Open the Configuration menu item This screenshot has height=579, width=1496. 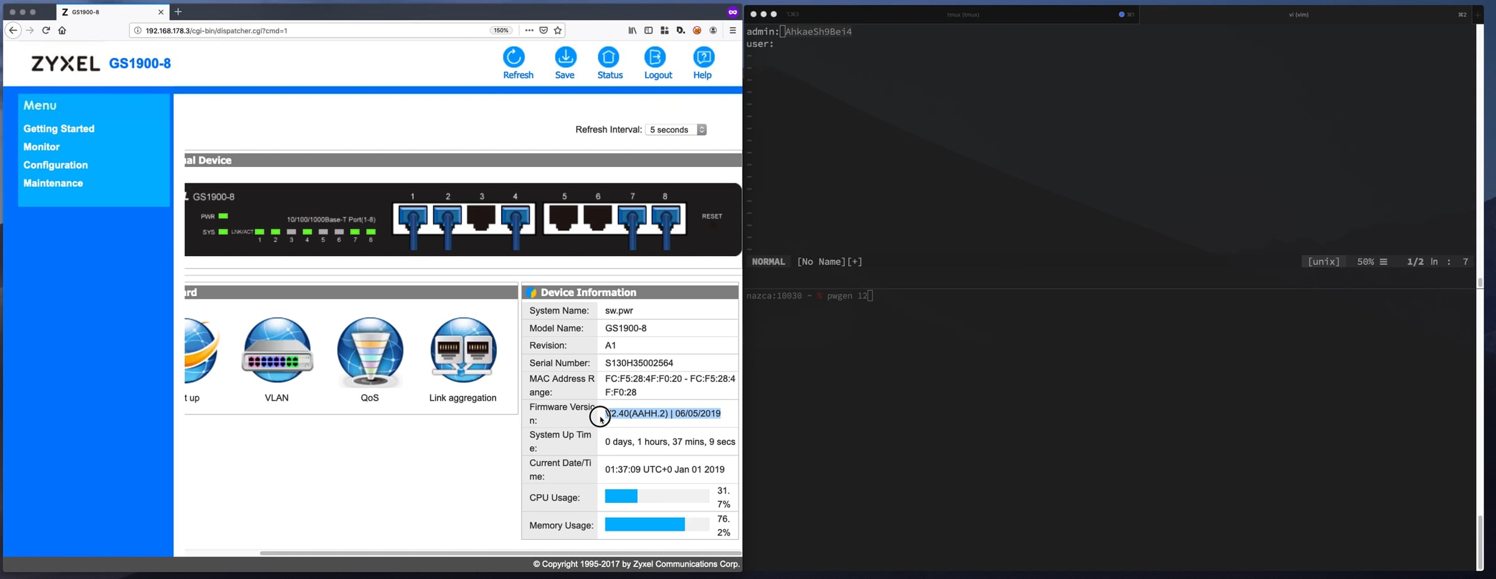pos(55,165)
